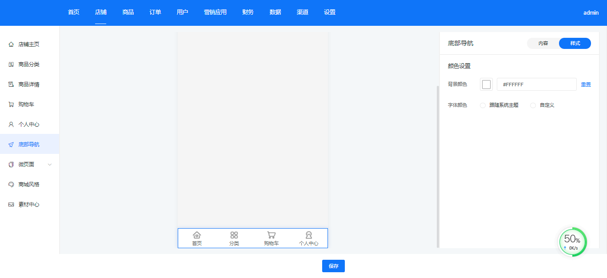
Task: Click the 首页 house icon in phone preview
Action: click(x=197, y=235)
